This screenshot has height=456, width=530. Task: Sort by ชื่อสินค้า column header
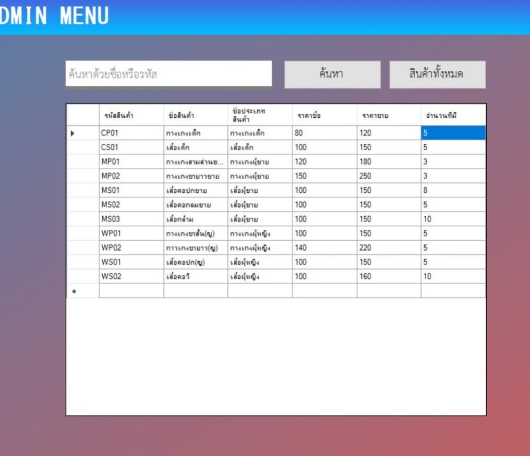[x=196, y=115]
